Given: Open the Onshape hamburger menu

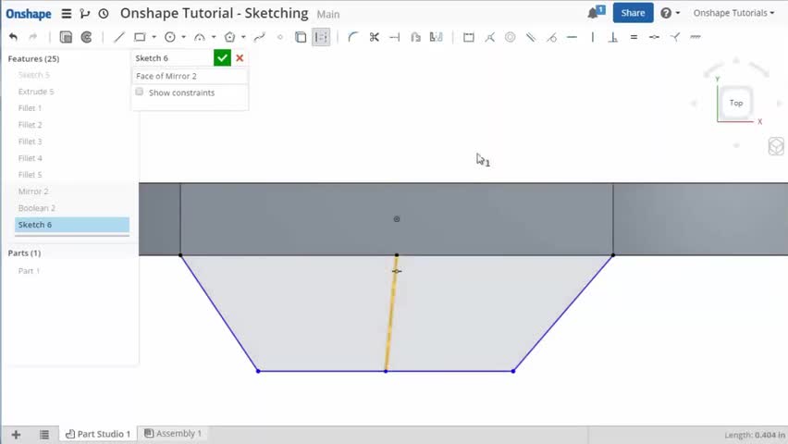Looking at the screenshot, I should point(67,13).
